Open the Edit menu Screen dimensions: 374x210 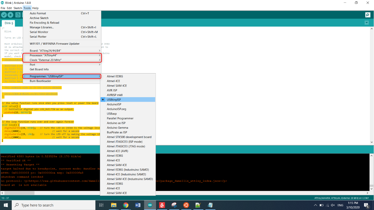point(9,8)
